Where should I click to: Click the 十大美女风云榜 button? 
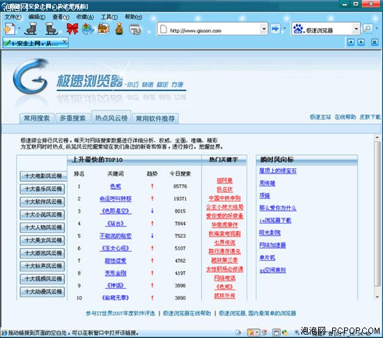[43, 240]
